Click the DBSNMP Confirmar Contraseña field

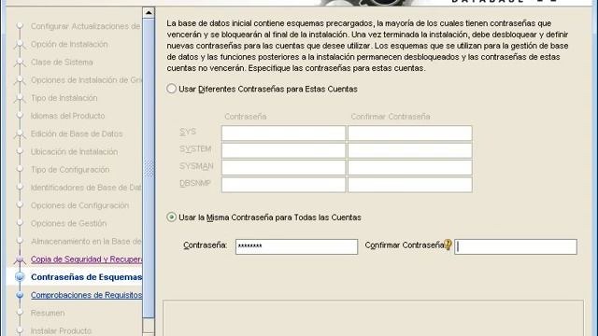410,185
